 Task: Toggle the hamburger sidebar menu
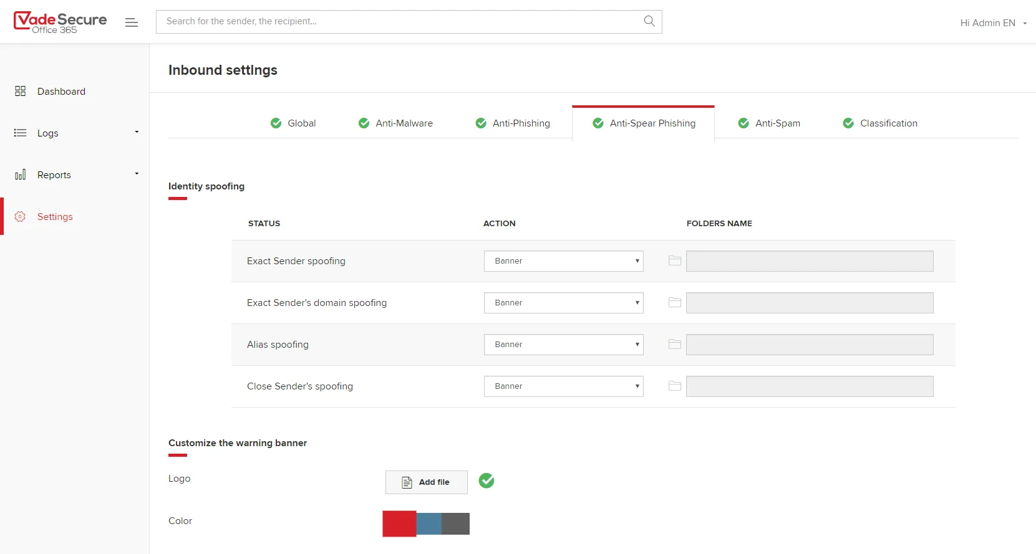coord(132,22)
